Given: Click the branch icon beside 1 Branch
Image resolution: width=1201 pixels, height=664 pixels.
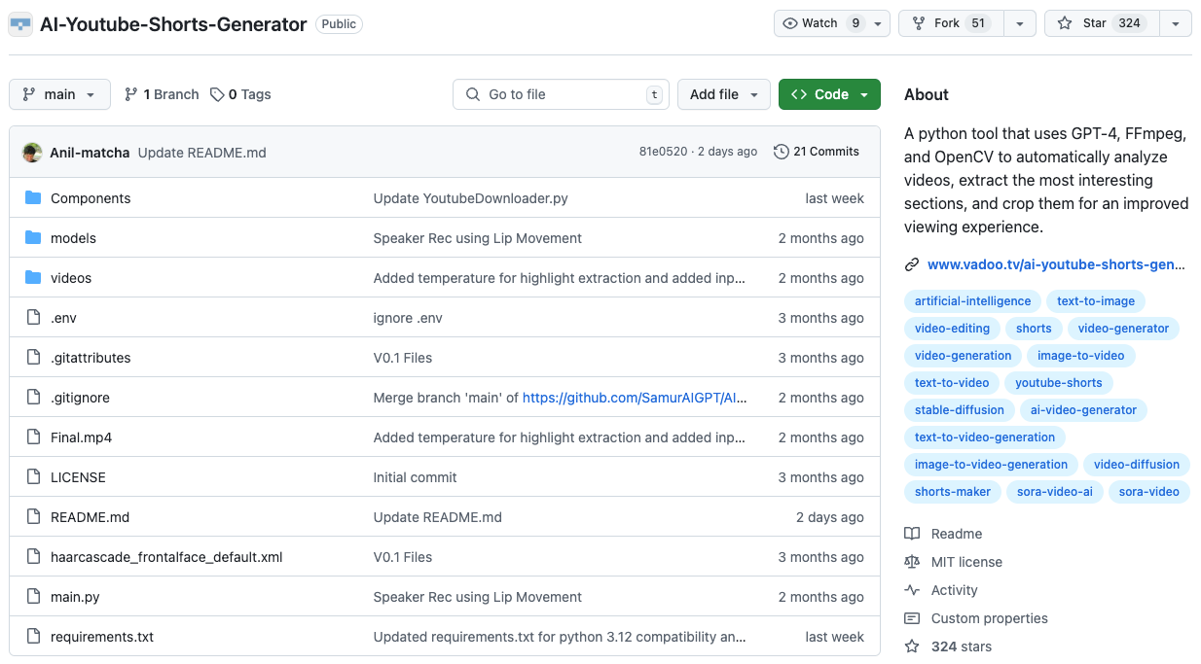Looking at the screenshot, I should tap(131, 94).
